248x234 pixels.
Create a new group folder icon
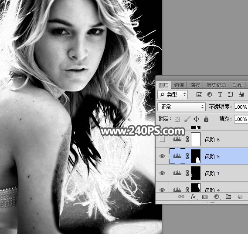tap(228, 197)
